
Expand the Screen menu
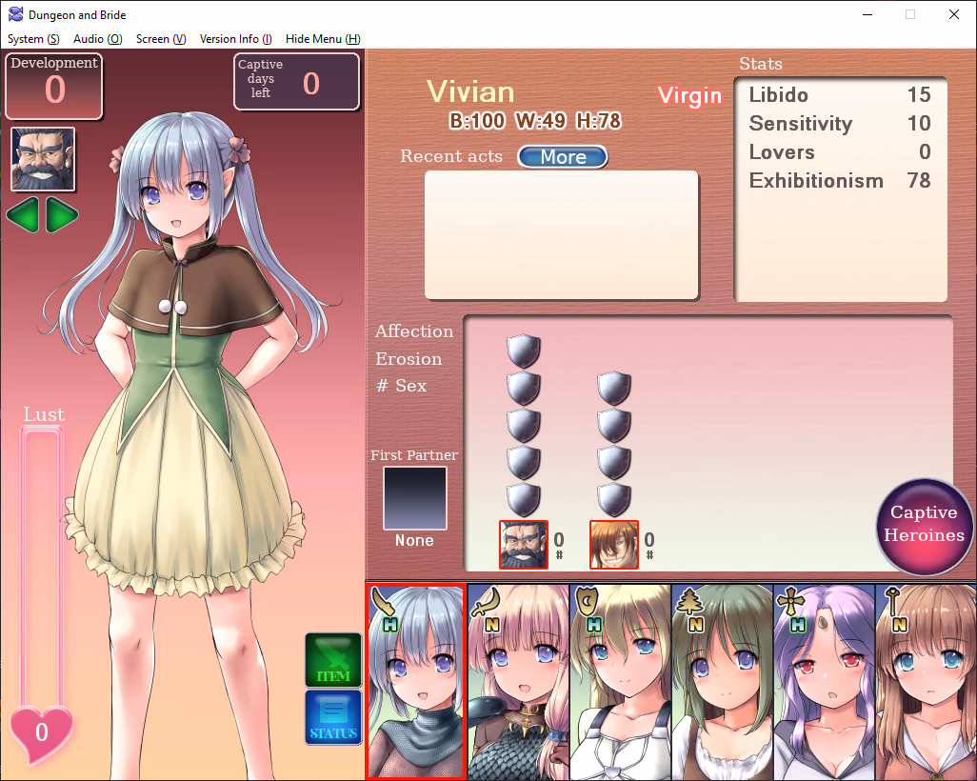tap(160, 39)
